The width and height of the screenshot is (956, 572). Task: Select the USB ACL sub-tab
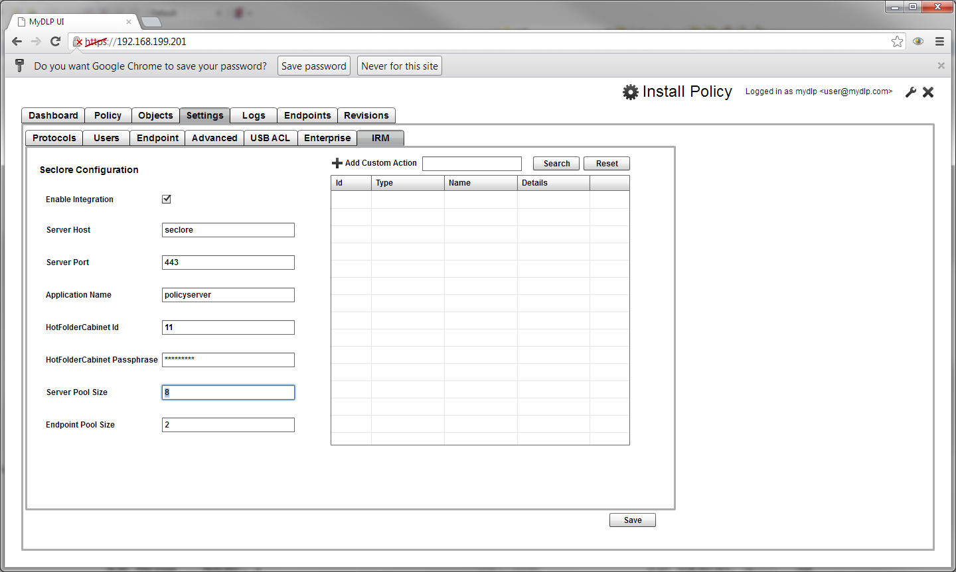270,138
